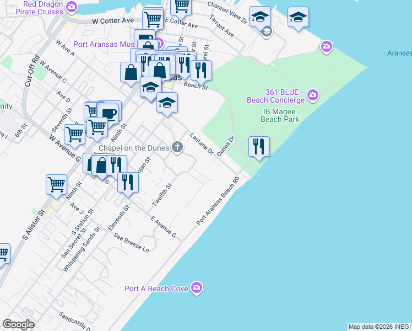The width and height of the screenshot is (412, 331).
Task: Select the Port A Beach Cove label text
Action: point(156,289)
